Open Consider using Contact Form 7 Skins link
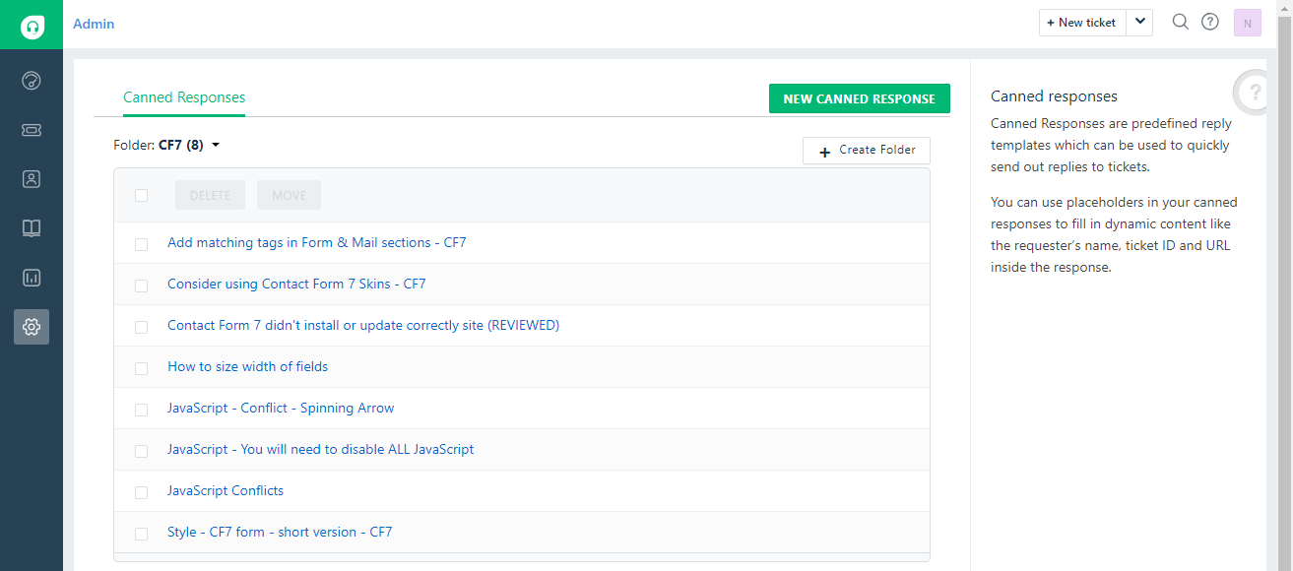The width and height of the screenshot is (1293, 571). point(296,284)
